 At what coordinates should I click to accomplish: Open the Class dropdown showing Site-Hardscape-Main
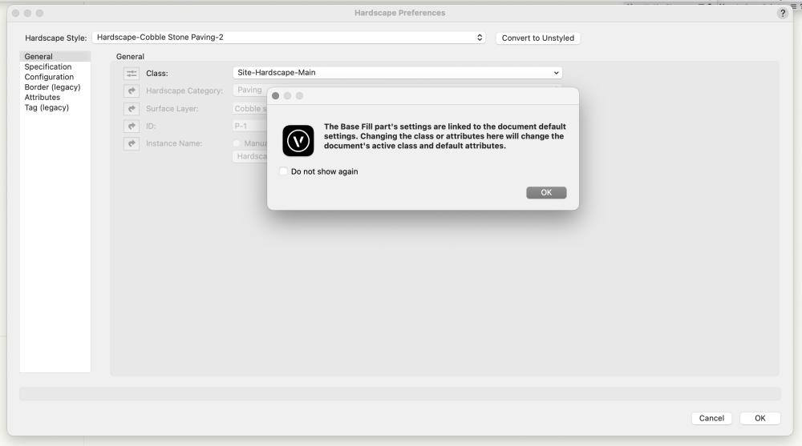(x=397, y=73)
